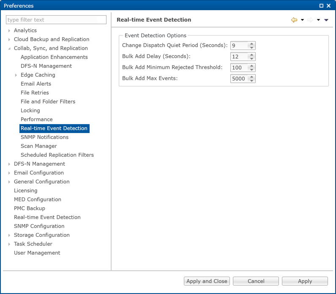Open User Management page
This screenshot has height=294, width=336.
[x=37, y=253]
